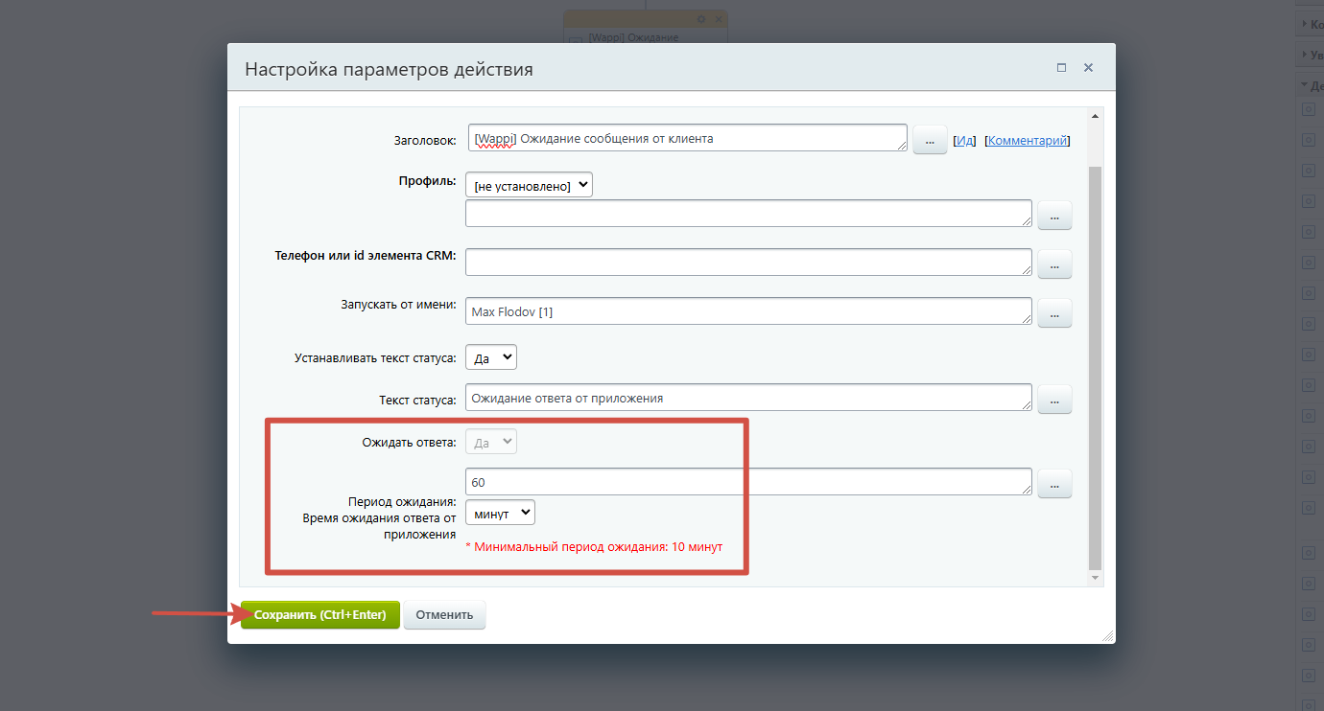
Task: Expand the Профиль dropdown showing [не установлено]
Action: point(529,185)
